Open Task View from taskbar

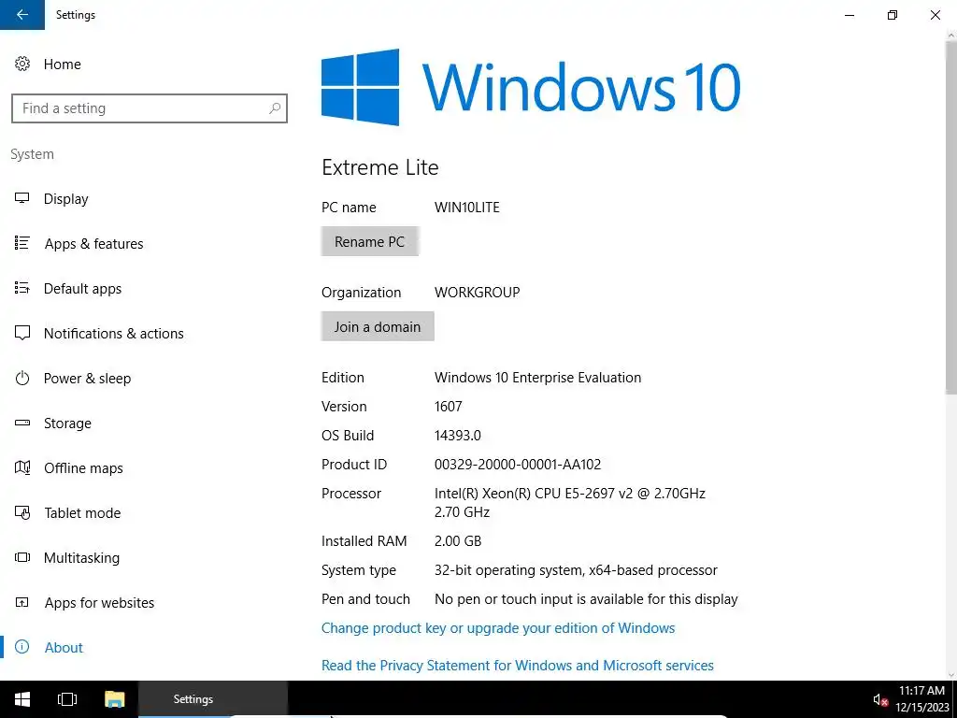(x=67, y=699)
